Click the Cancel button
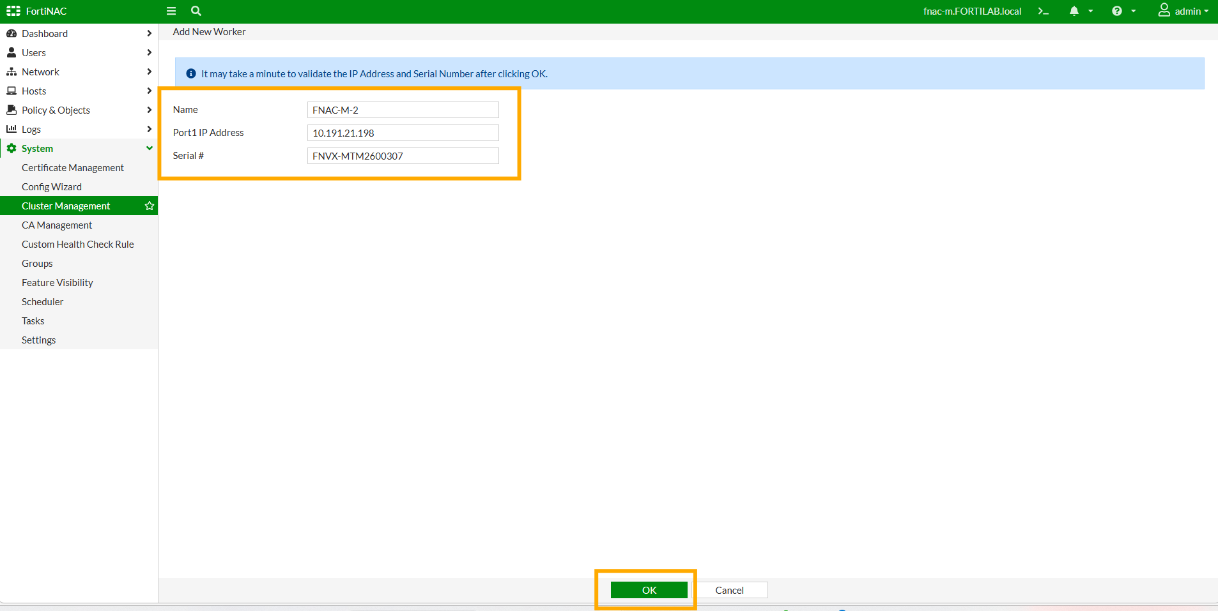Screen dimensions: 1218x611 pos(729,590)
